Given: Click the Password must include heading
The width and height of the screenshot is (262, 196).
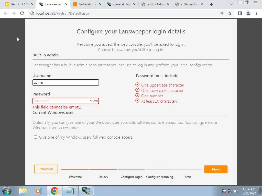Looking at the screenshot, I should tap(157, 76).
